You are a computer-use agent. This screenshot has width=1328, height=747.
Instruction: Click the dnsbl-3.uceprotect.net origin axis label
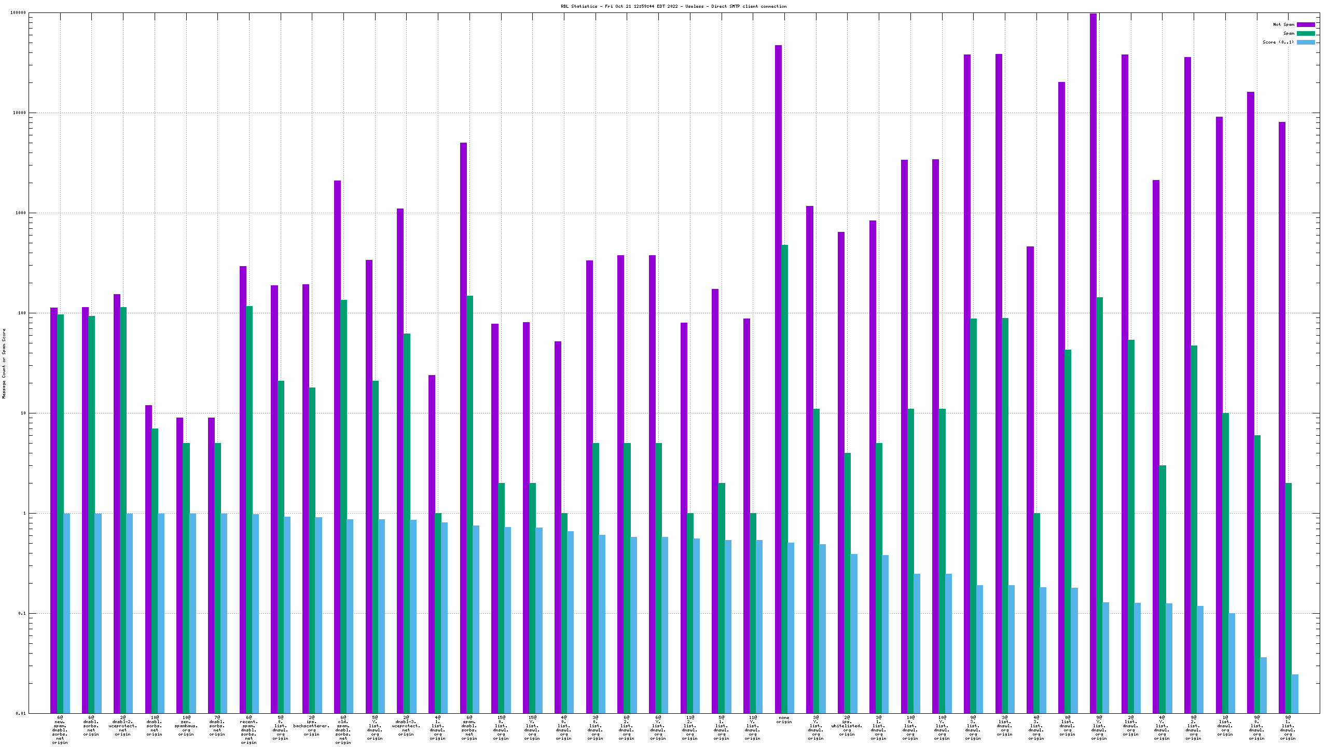406,726
